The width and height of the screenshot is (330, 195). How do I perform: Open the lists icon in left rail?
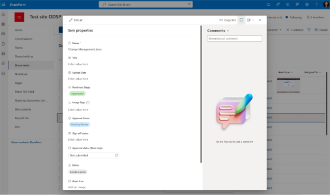coord(3,53)
